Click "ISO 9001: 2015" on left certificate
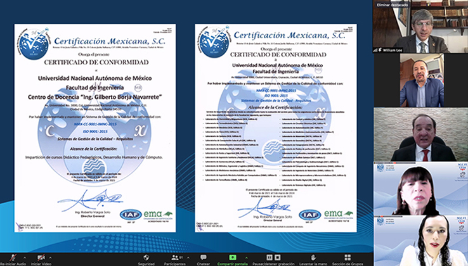The image size is (468, 266). point(95,131)
